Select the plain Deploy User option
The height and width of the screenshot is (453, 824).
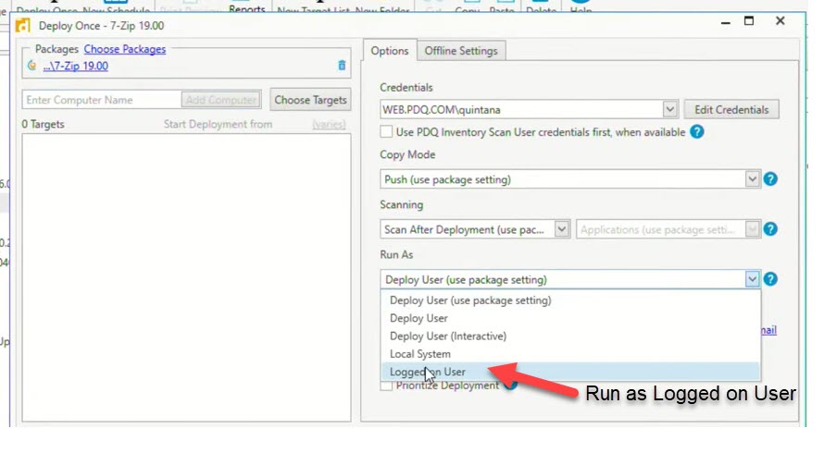570,318
